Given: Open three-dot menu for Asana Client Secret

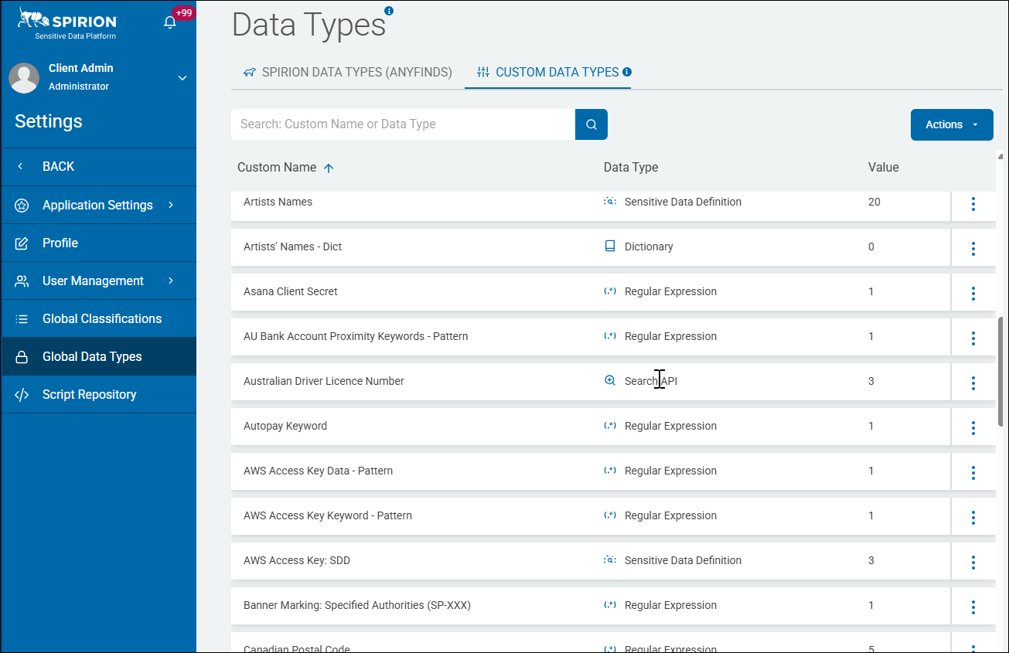Looking at the screenshot, I should (973, 294).
